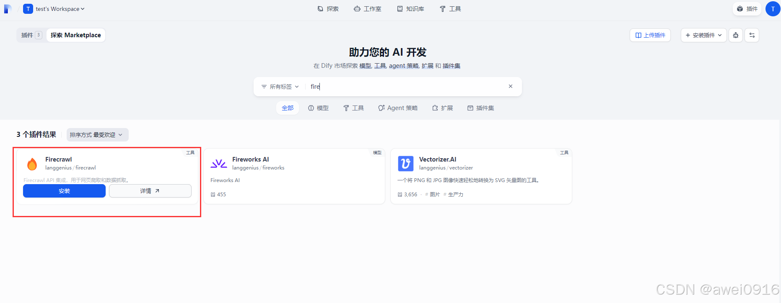Image resolution: width=781 pixels, height=303 pixels.
Task: Select the 全部 category filter
Action: [288, 108]
